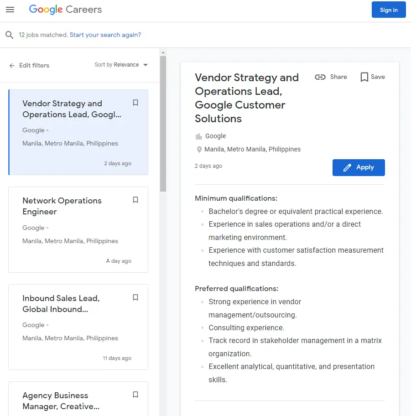Click the Apply button
This screenshot has width=411, height=416.
359,167
